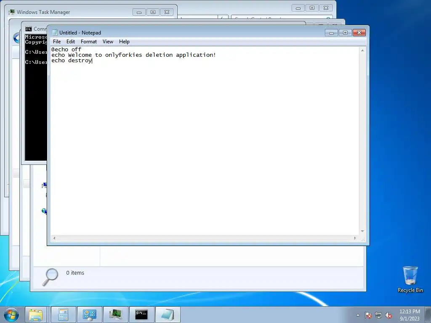
Task: Maximize the Notepad window
Action: click(x=345, y=33)
